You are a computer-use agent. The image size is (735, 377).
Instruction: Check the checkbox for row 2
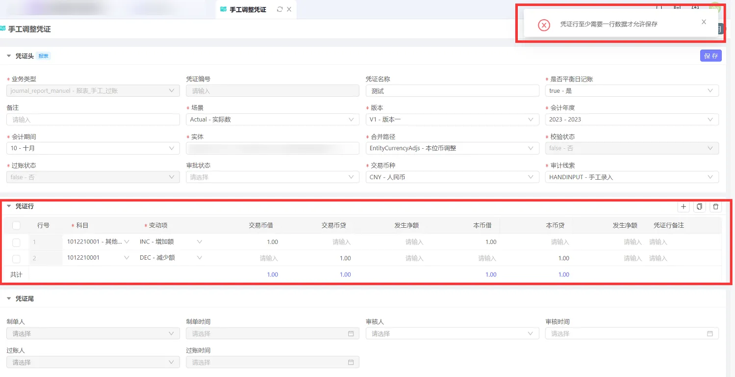tap(16, 258)
